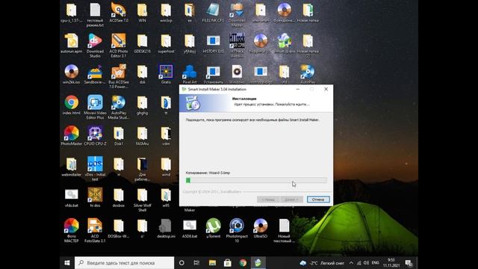Select the UltraISO desktop shortcut
This screenshot has width=478, height=269.
click(x=261, y=229)
